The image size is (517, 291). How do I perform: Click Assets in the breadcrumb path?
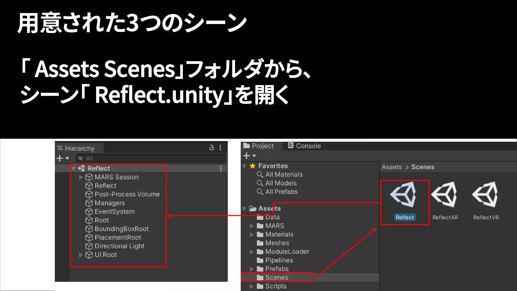click(x=392, y=167)
